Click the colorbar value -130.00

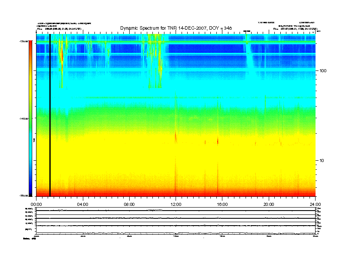pos(24,41)
